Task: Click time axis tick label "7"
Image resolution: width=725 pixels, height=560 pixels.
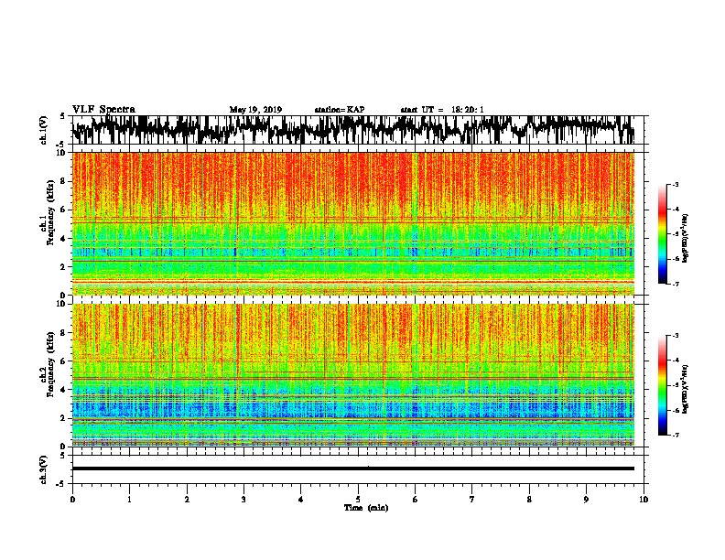Action: click(x=472, y=500)
